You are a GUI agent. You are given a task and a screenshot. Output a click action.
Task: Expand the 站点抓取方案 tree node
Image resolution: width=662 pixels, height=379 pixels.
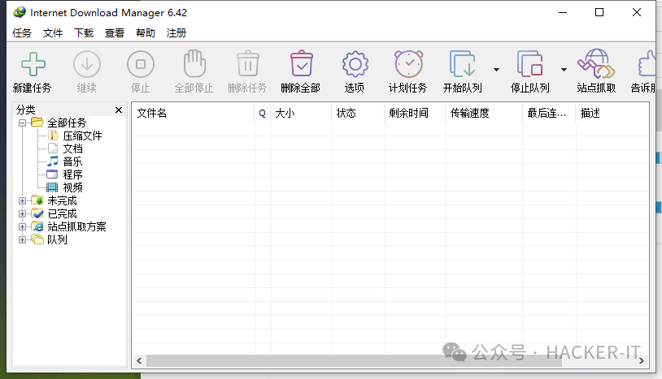[x=23, y=227]
